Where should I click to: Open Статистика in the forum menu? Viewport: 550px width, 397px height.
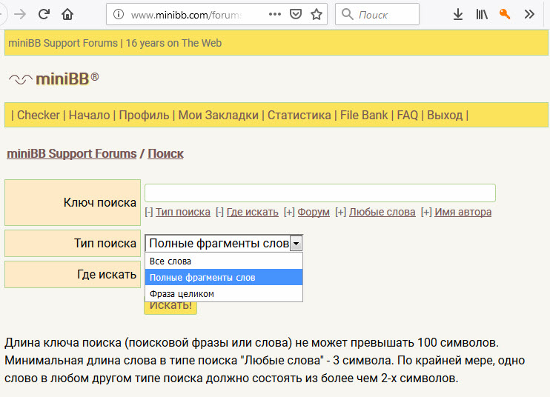click(299, 115)
